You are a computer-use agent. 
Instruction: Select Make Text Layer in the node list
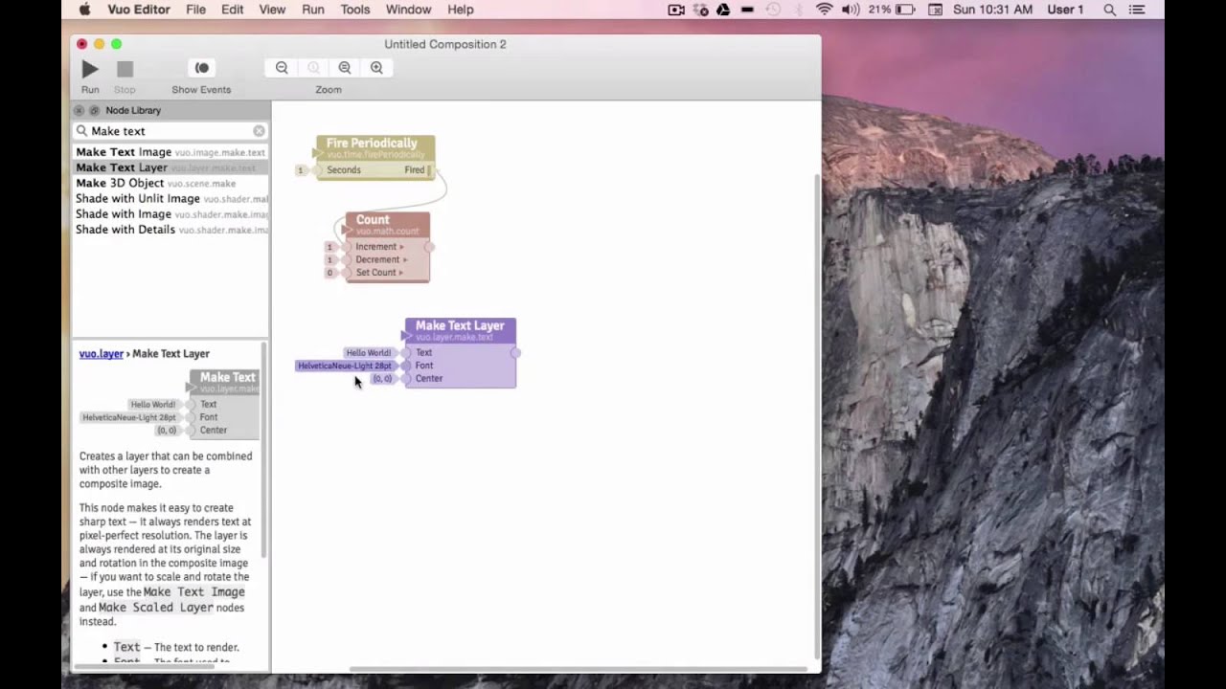point(170,167)
